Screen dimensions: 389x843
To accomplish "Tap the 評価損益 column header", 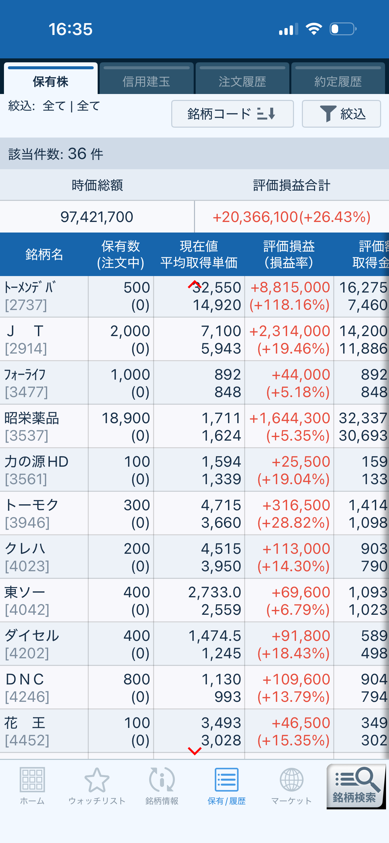I will pyautogui.click(x=289, y=254).
